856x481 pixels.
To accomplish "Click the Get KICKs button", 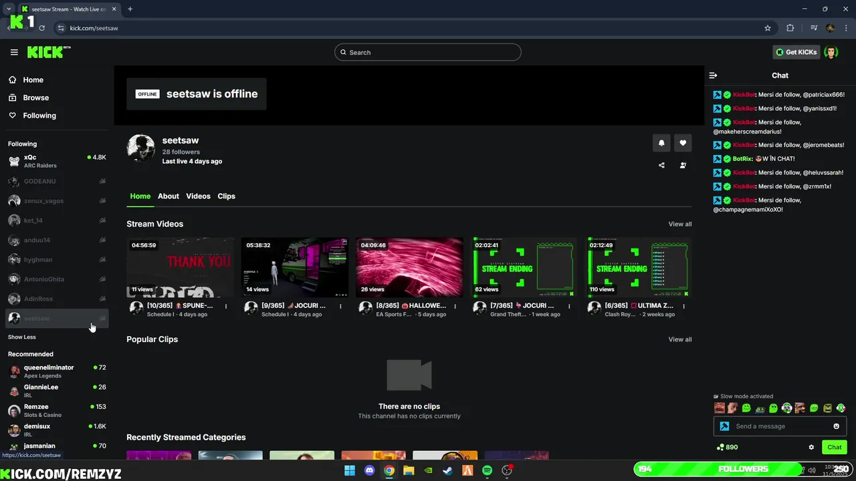I will pyautogui.click(x=796, y=52).
